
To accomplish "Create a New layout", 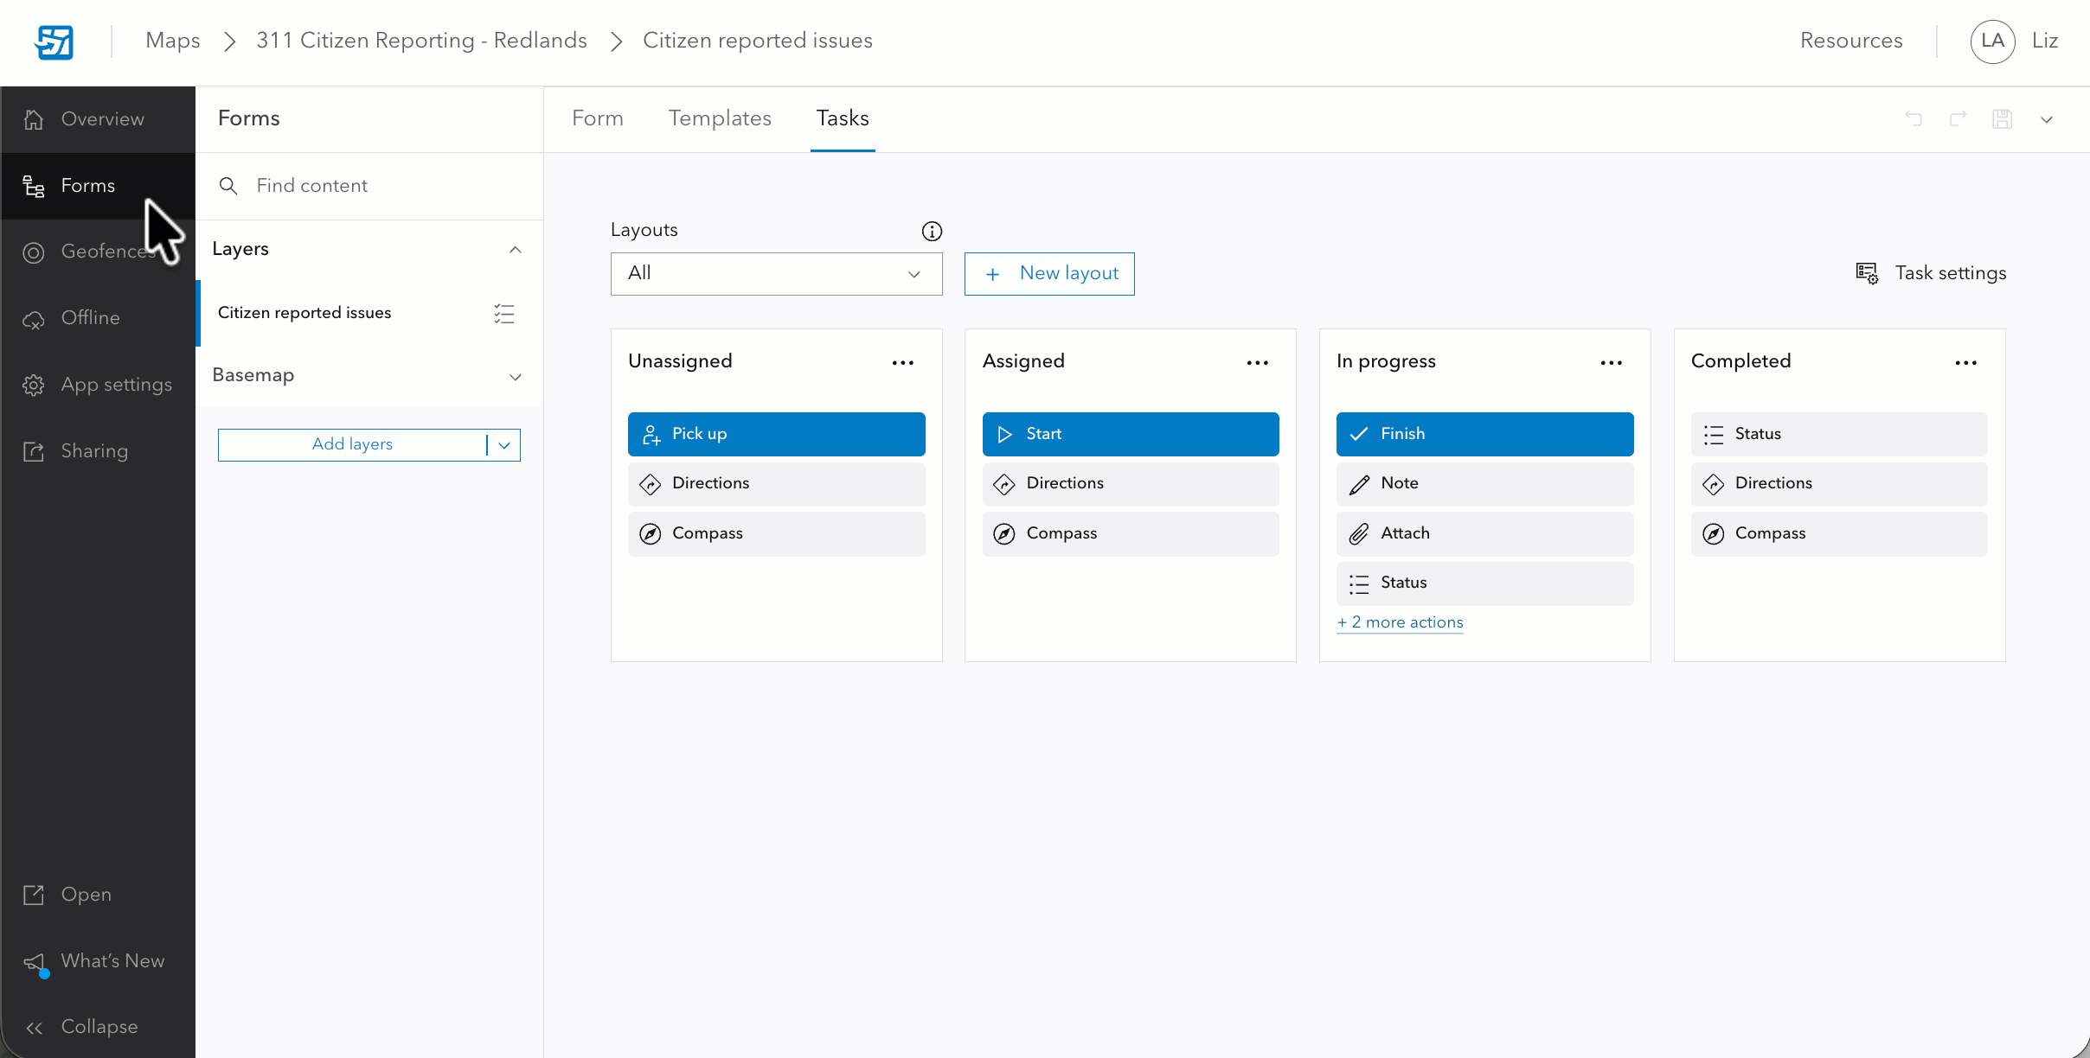I will [x=1048, y=273].
